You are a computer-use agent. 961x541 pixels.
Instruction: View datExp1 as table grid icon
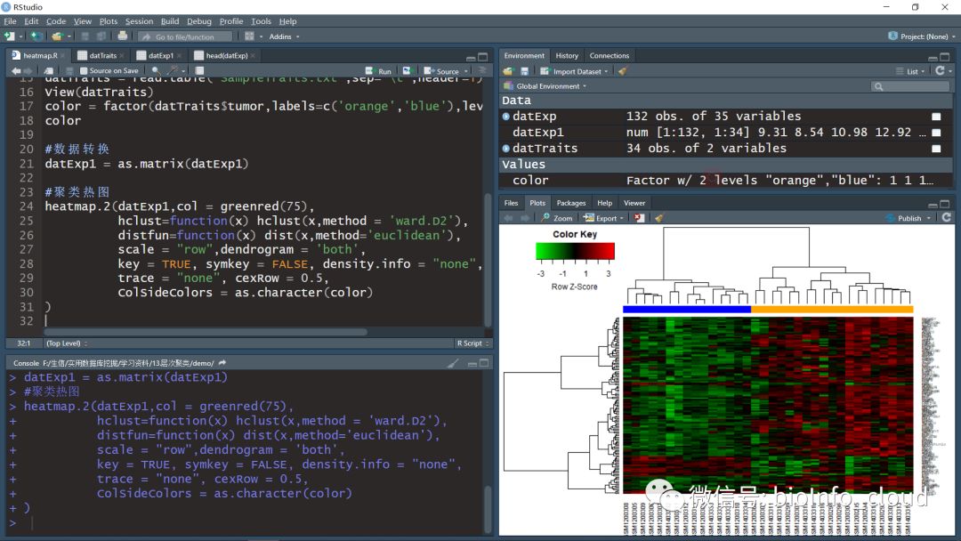936,133
